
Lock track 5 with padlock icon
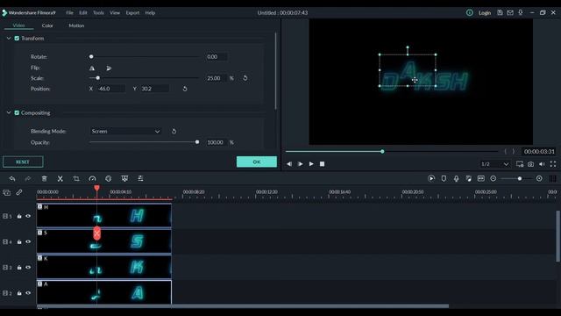[19, 216]
